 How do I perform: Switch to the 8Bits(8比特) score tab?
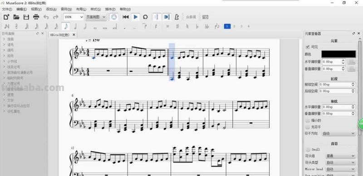coord(60,35)
